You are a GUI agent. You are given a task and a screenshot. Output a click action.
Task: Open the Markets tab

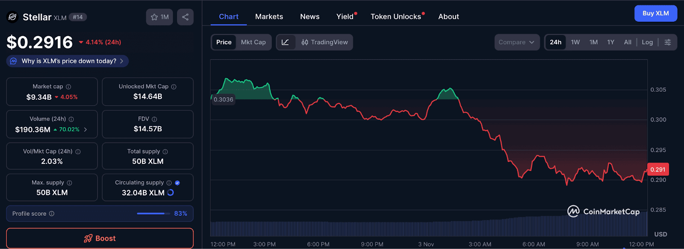269,17
